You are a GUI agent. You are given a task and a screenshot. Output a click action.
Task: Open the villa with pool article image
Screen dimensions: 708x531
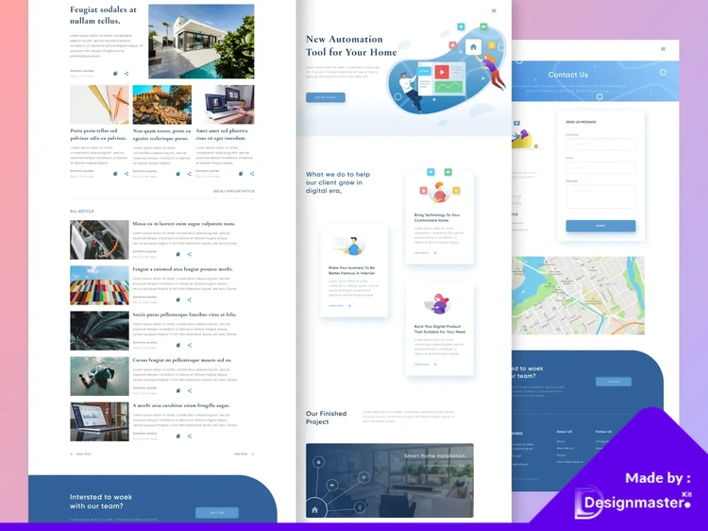coord(201,42)
